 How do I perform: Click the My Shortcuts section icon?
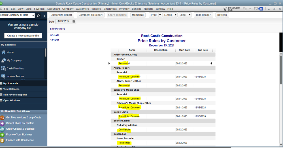pos(1,83)
